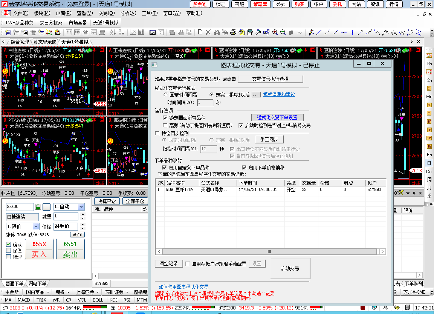This screenshot has width=434, height=314.
Task: Select the 走完一根K线以后 run mode radio button
Action: point(211,95)
